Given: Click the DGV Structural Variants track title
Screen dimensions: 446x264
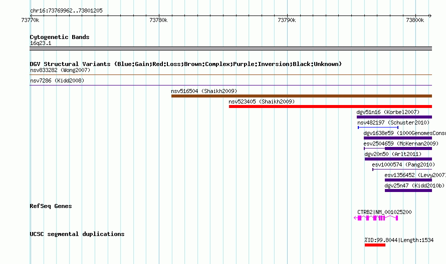Looking at the screenshot, I should 186,64.
